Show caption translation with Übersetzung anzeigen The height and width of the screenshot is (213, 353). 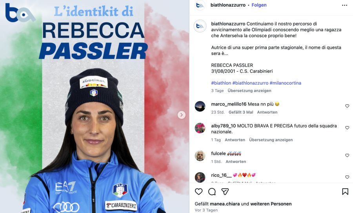click(x=249, y=91)
